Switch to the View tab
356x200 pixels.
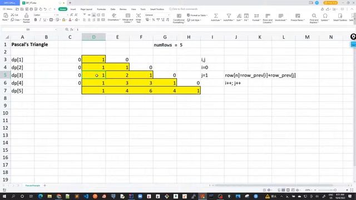pyautogui.click(x=133, y=9)
